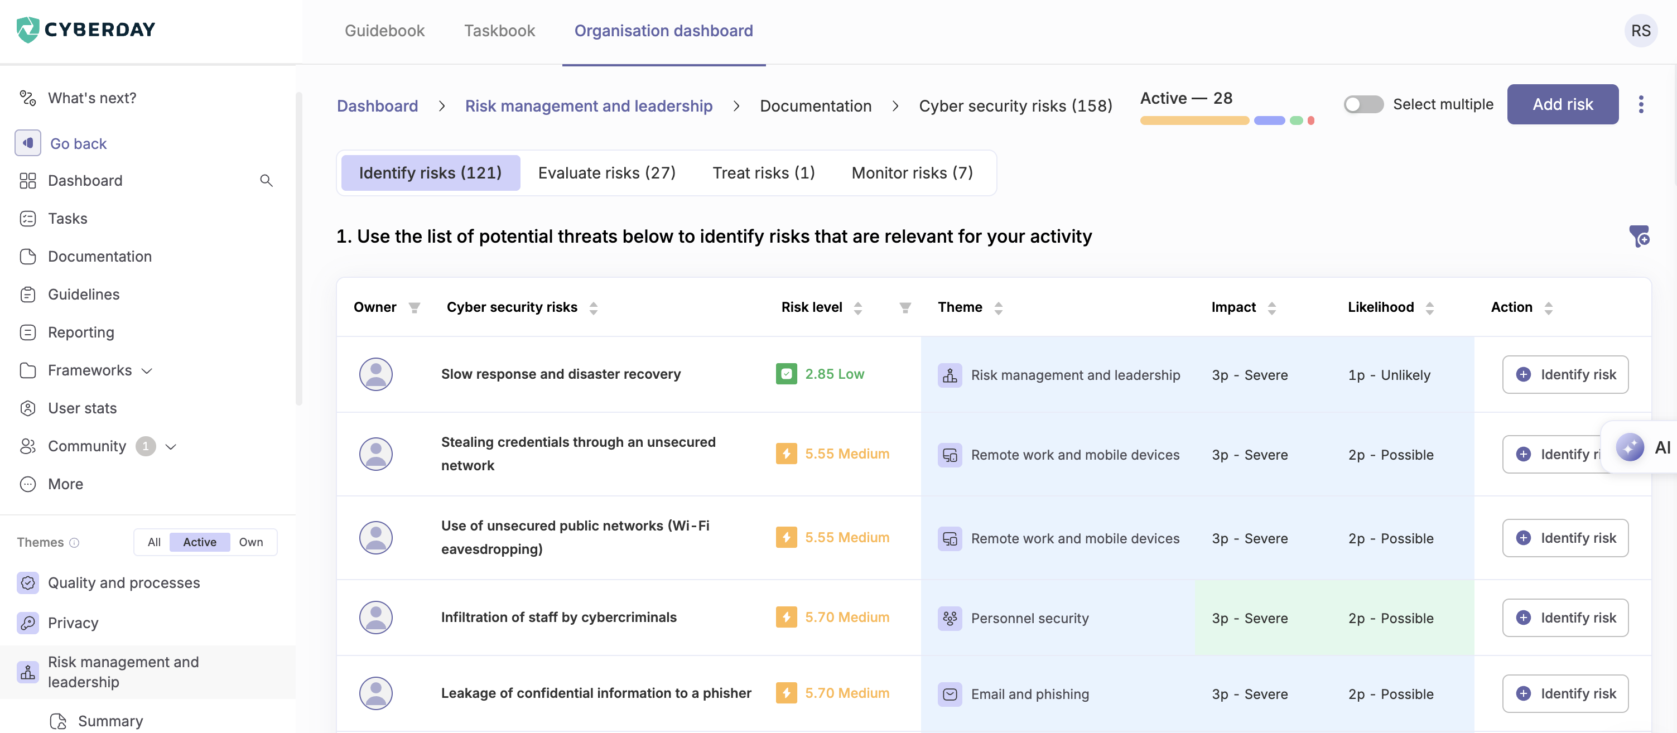This screenshot has width=1677, height=733.
Task: Sort by the Impact column arrows
Action: (x=1271, y=308)
